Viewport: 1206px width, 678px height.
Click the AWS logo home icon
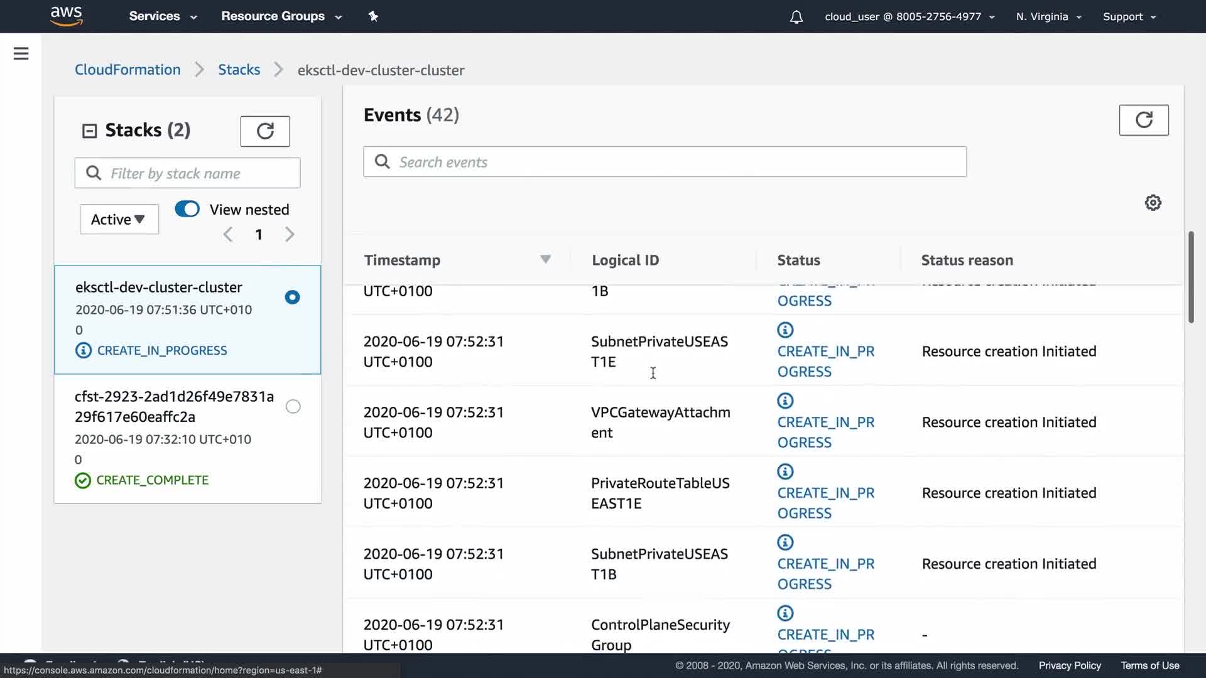click(66, 16)
